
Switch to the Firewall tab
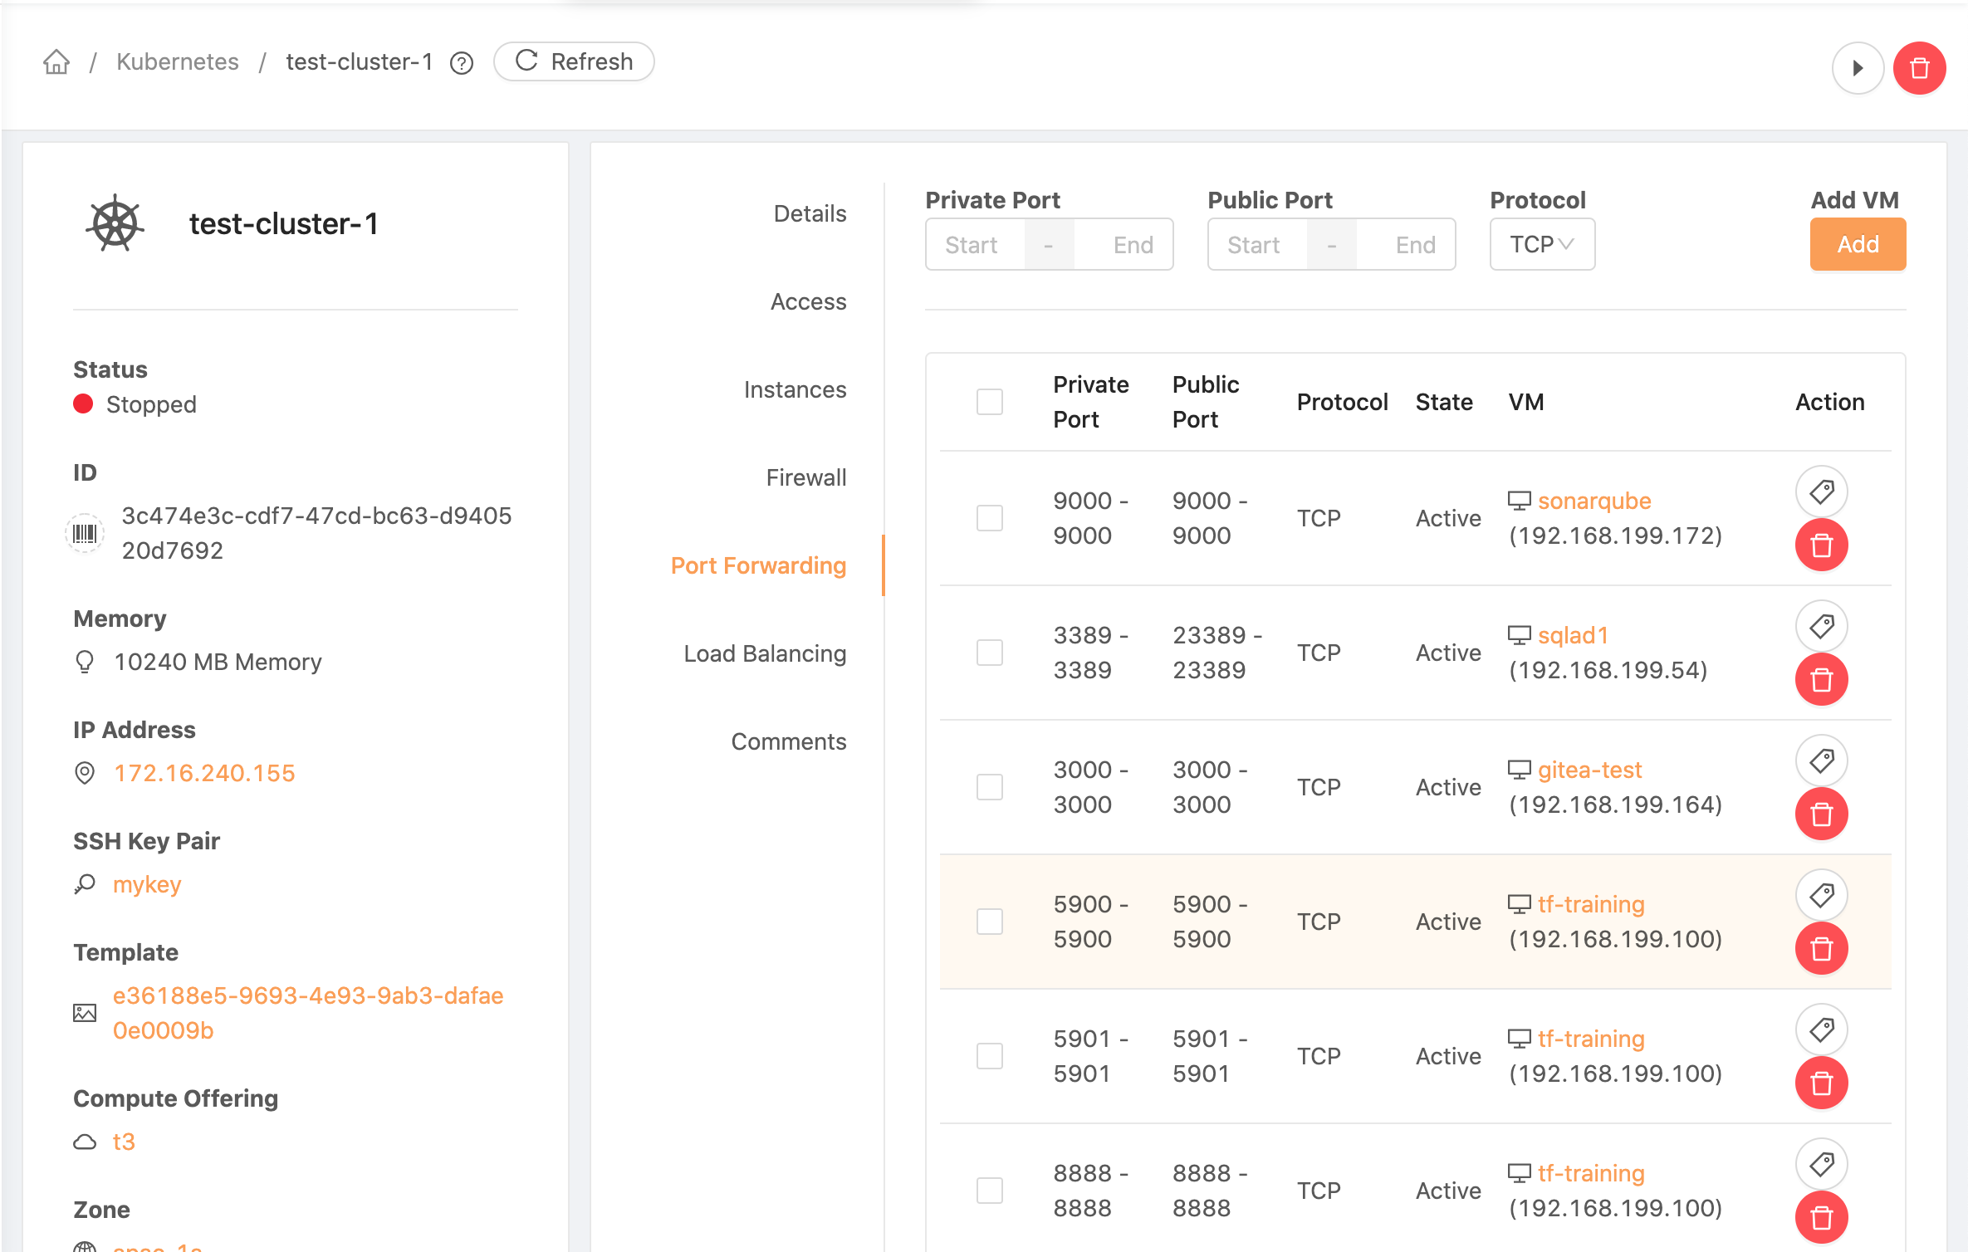tap(805, 477)
